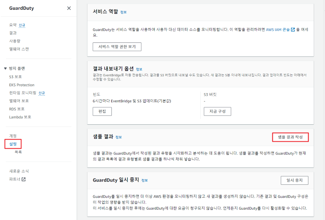Screen dimensions: 325x220
Task: Click 정보 link beside 서비스 역할
Action: [123, 12]
